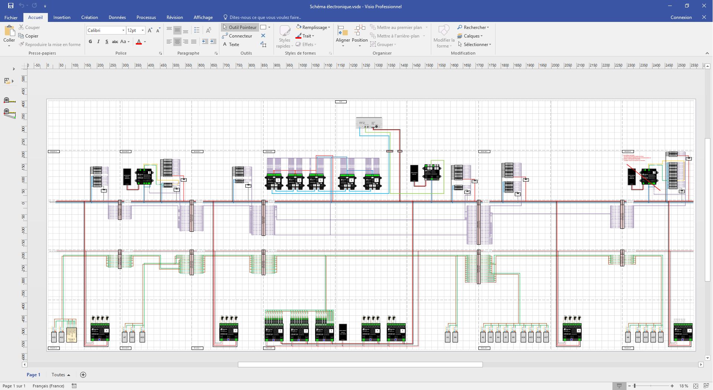
Task: Select the Outil Pointeur tool
Action: [239, 27]
